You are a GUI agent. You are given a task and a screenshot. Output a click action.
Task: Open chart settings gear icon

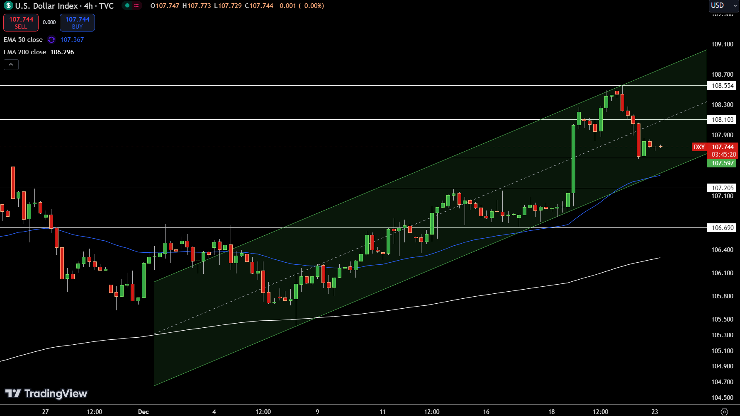click(724, 411)
